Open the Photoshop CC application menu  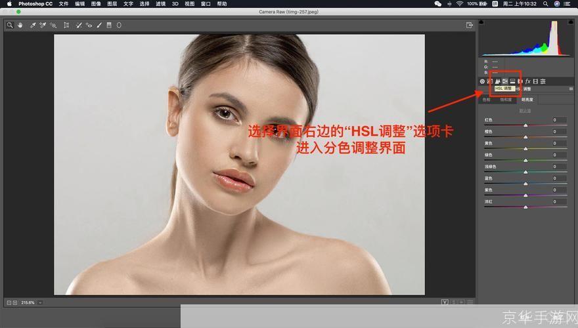tap(35, 4)
